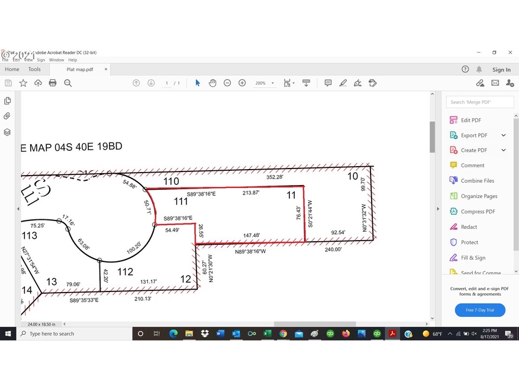Click the document vertical scrollbar thumb

[x=432, y=137]
